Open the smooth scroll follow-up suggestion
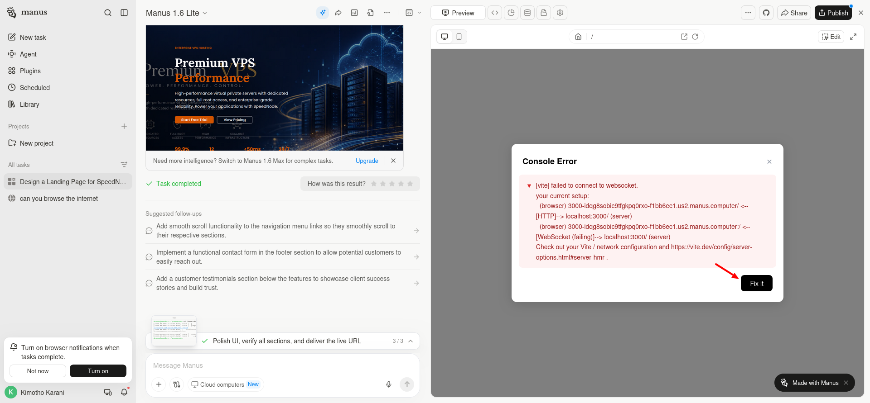Viewport: 870px width, 403px height. (x=283, y=231)
